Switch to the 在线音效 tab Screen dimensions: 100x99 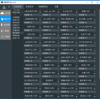click(29, 7)
